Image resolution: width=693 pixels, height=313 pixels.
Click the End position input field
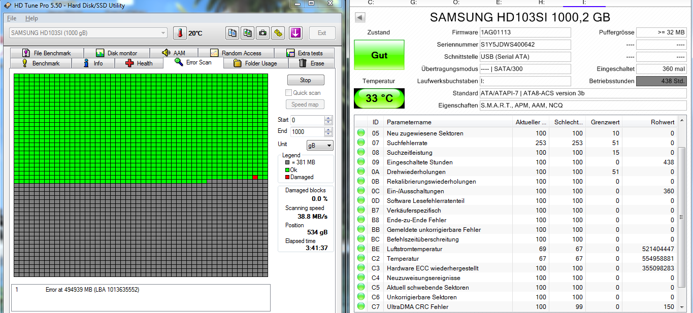point(307,131)
